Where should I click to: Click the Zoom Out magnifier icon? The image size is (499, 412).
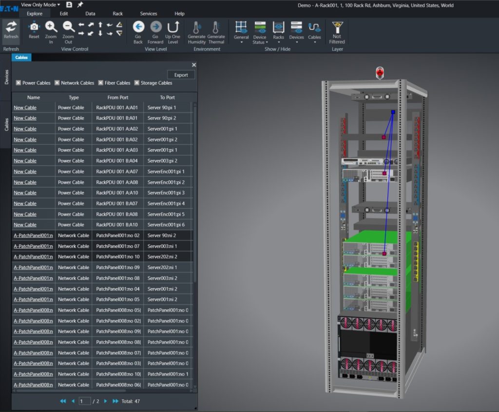[x=68, y=27]
